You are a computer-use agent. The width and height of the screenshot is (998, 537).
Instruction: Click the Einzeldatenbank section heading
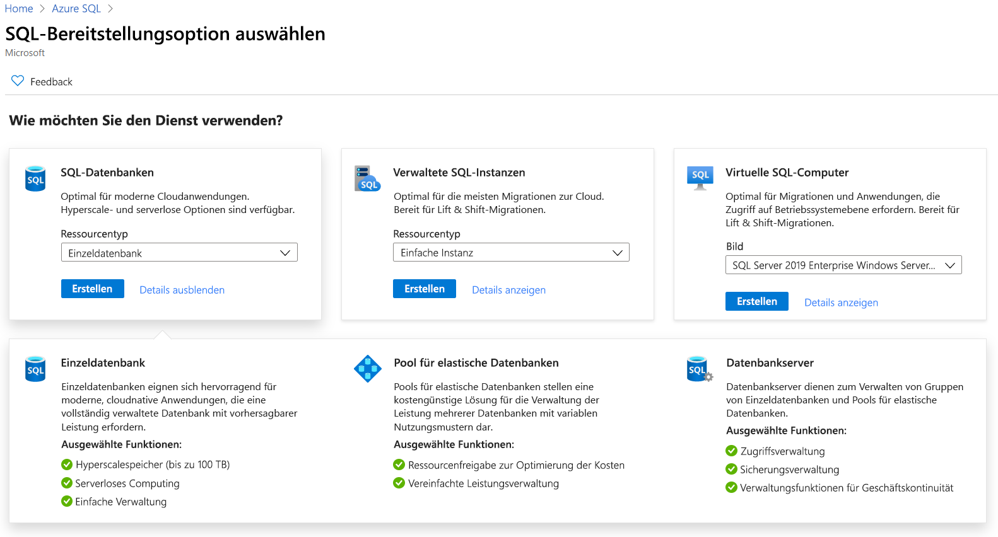point(103,363)
